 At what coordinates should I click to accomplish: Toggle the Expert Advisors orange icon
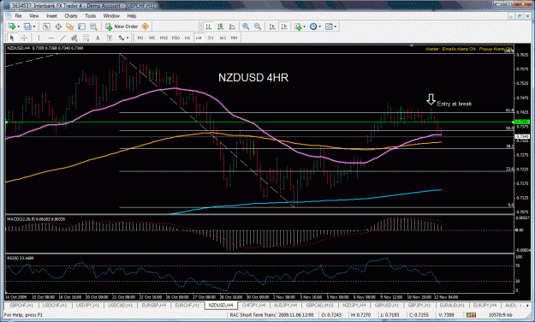pyautogui.click(x=145, y=27)
